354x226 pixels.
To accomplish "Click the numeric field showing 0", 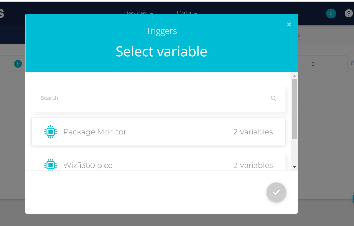I will tap(313, 64).
